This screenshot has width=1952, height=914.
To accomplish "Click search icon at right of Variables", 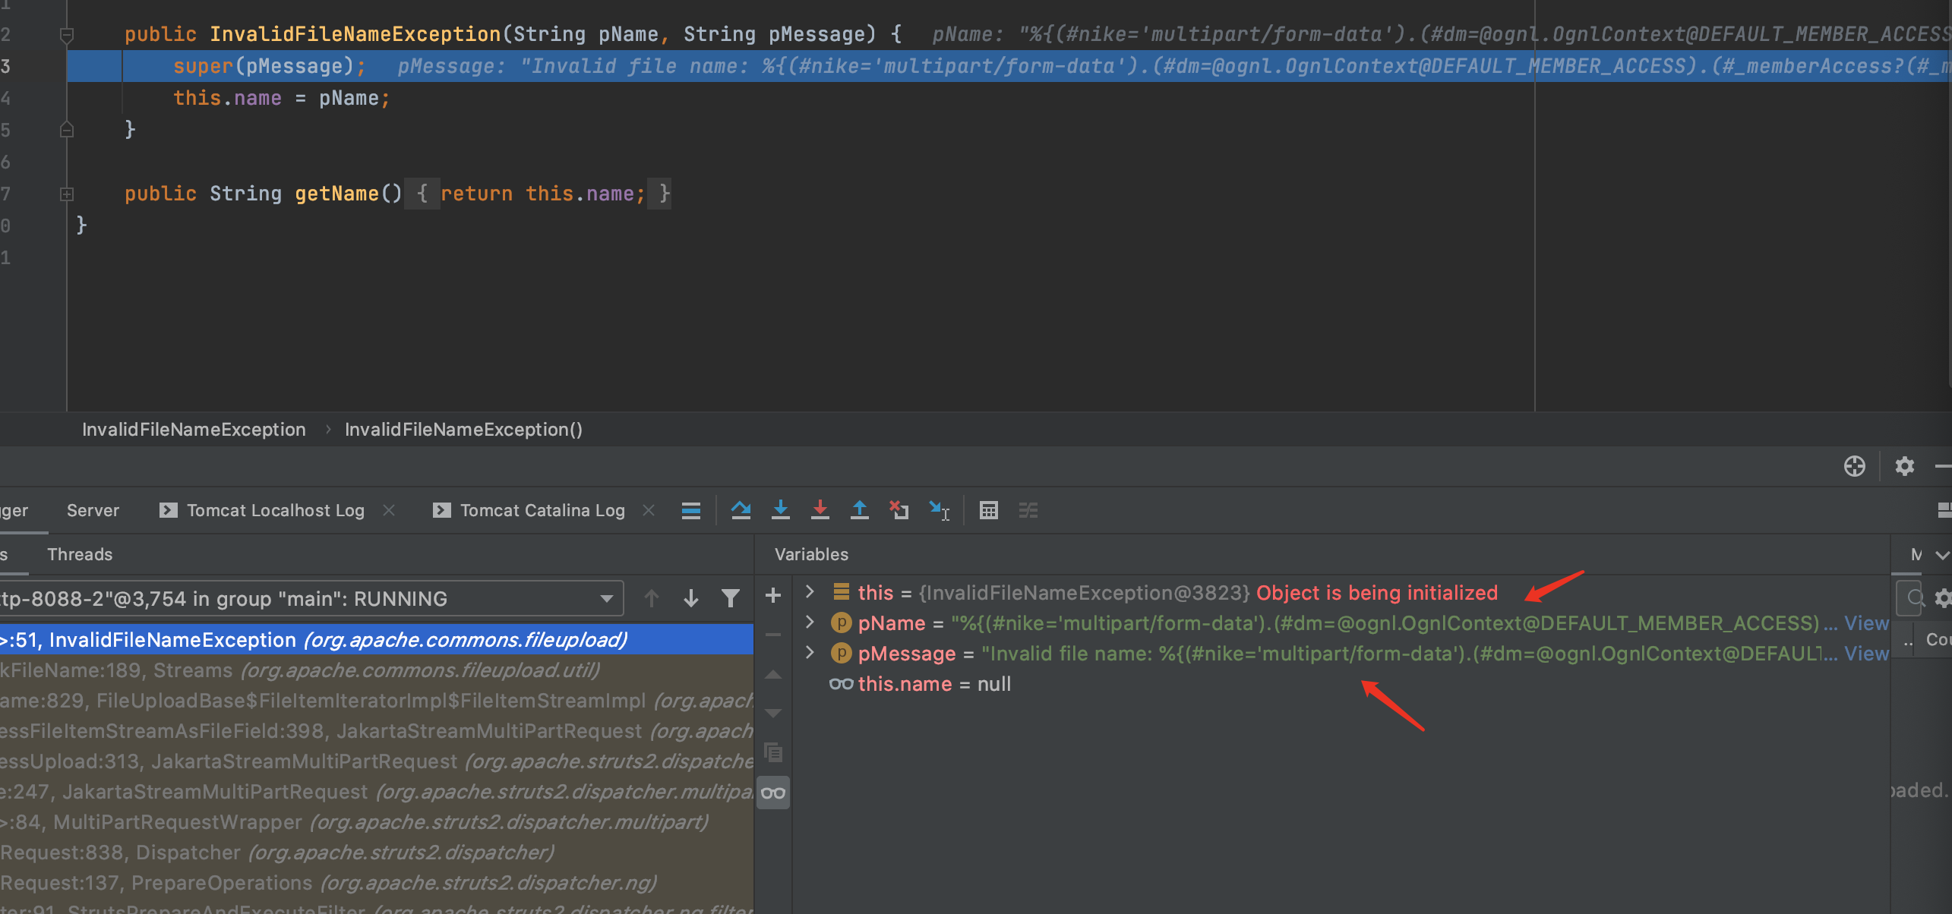I will pos(1915,599).
